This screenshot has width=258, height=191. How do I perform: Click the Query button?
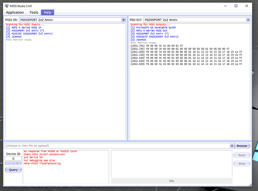[13, 170]
